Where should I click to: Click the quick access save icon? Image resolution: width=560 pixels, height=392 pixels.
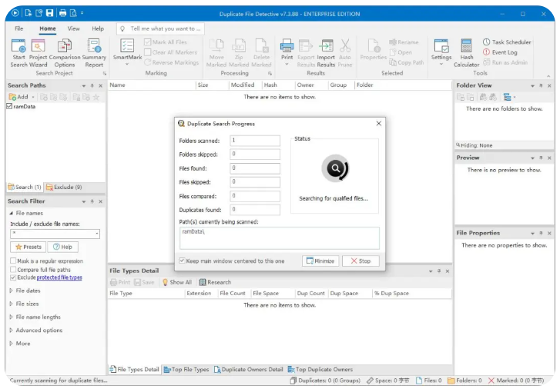coord(49,13)
